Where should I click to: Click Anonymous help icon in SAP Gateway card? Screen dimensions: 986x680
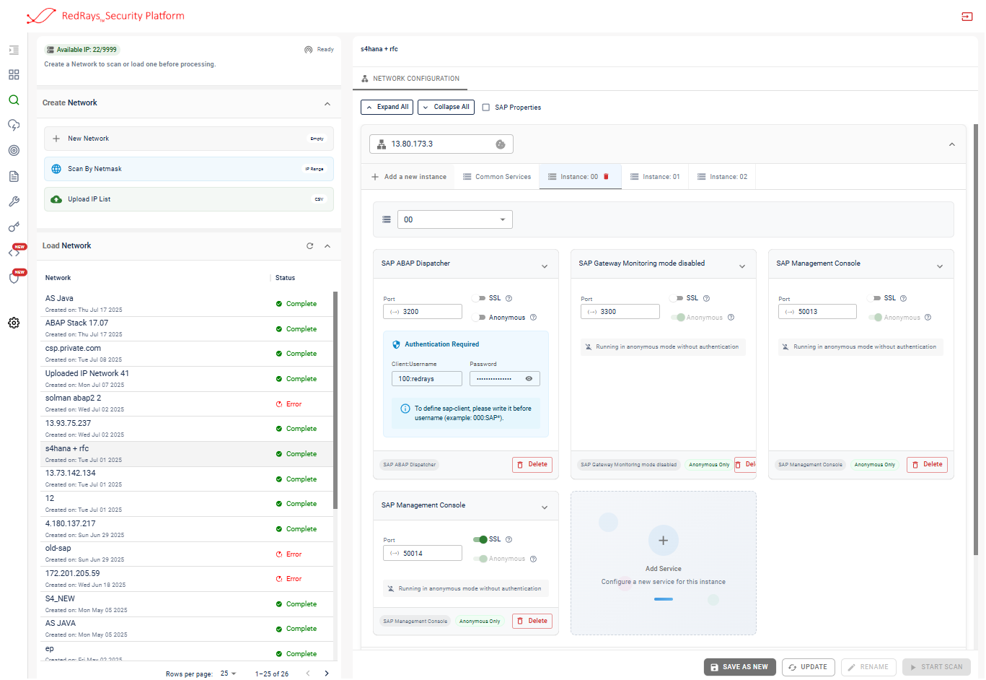point(731,318)
